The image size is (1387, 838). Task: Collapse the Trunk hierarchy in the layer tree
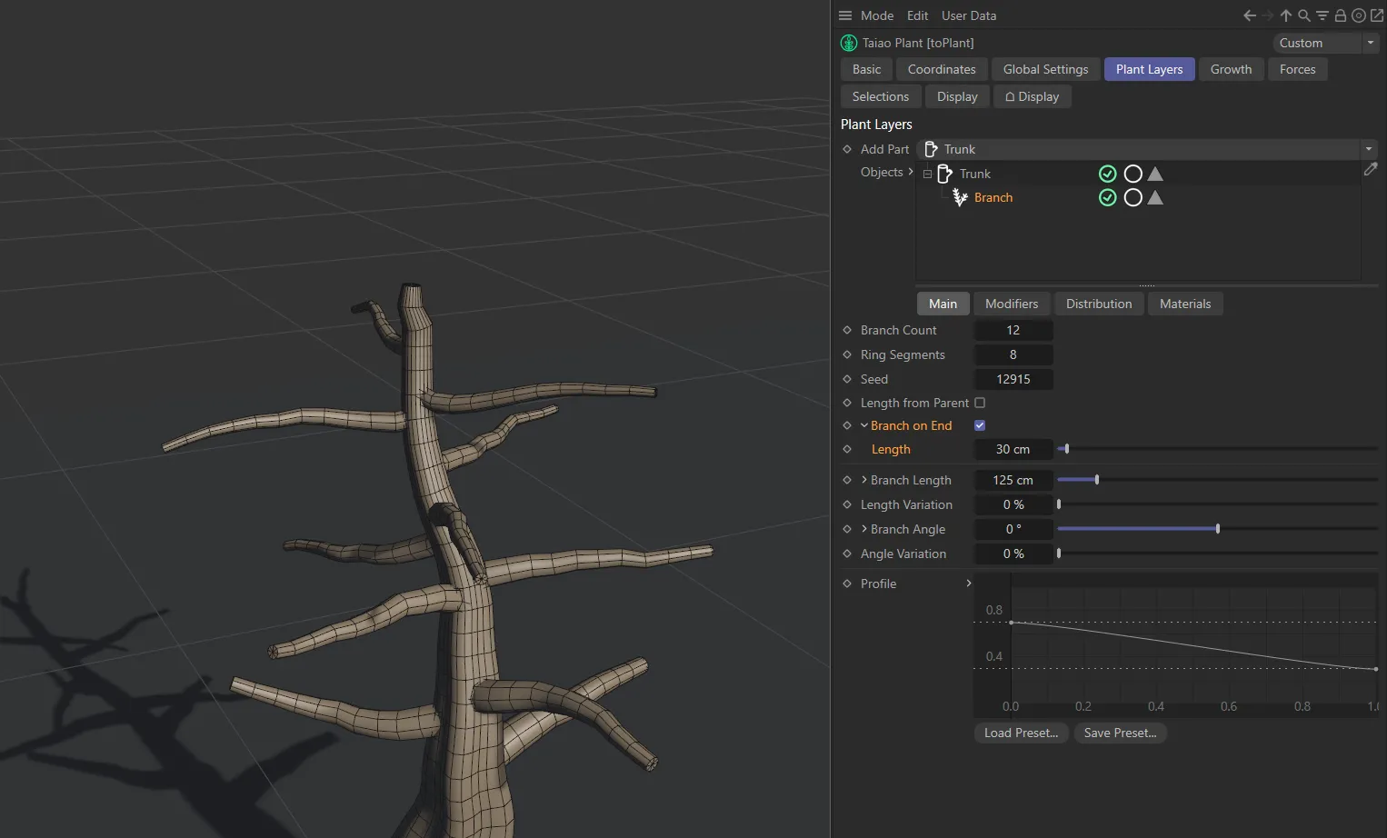927,174
